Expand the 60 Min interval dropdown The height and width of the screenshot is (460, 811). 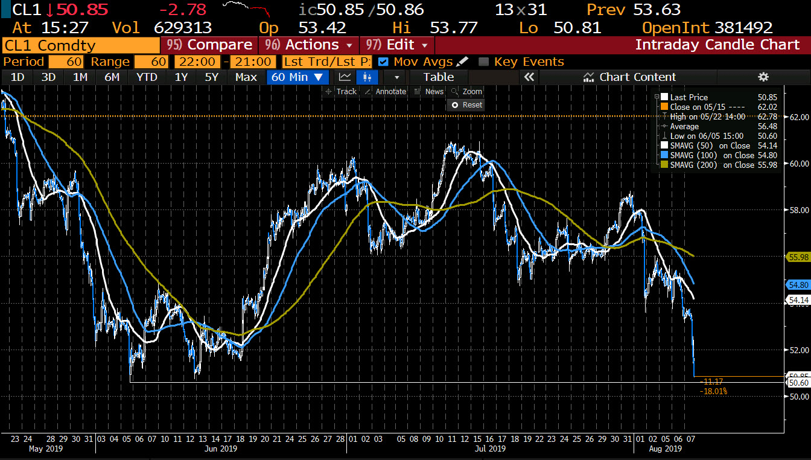pos(297,77)
